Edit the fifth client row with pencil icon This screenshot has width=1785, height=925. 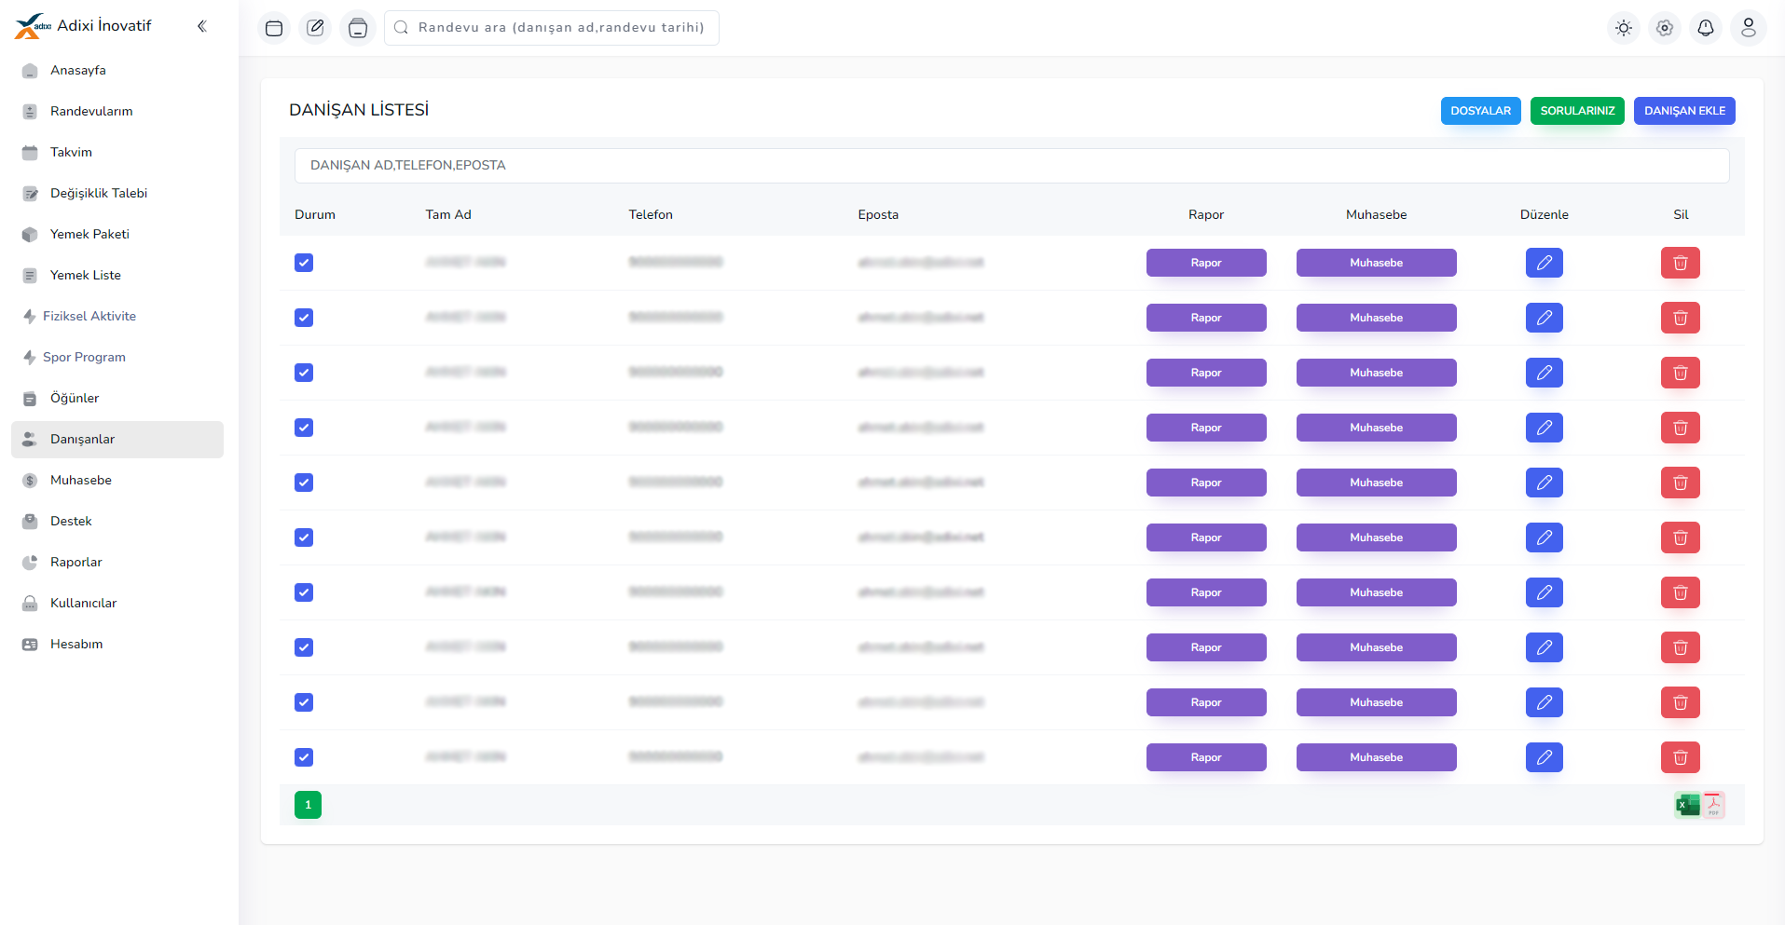point(1545,483)
